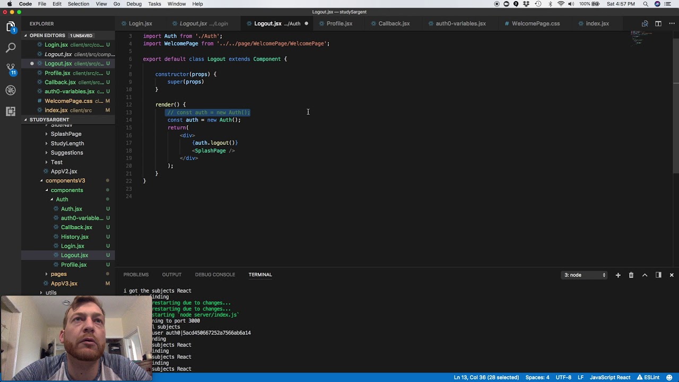Screen dimensions: 679x382
Task: Open the editor More Actions ellipsis menu
Action: click(671, 23)
